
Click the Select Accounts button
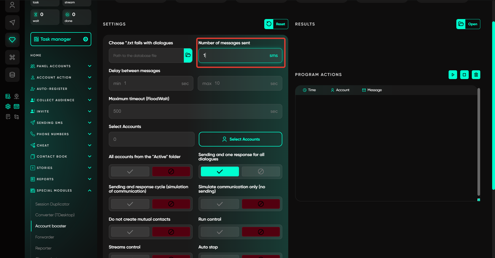pyautogui.click(x=240, y=139)
